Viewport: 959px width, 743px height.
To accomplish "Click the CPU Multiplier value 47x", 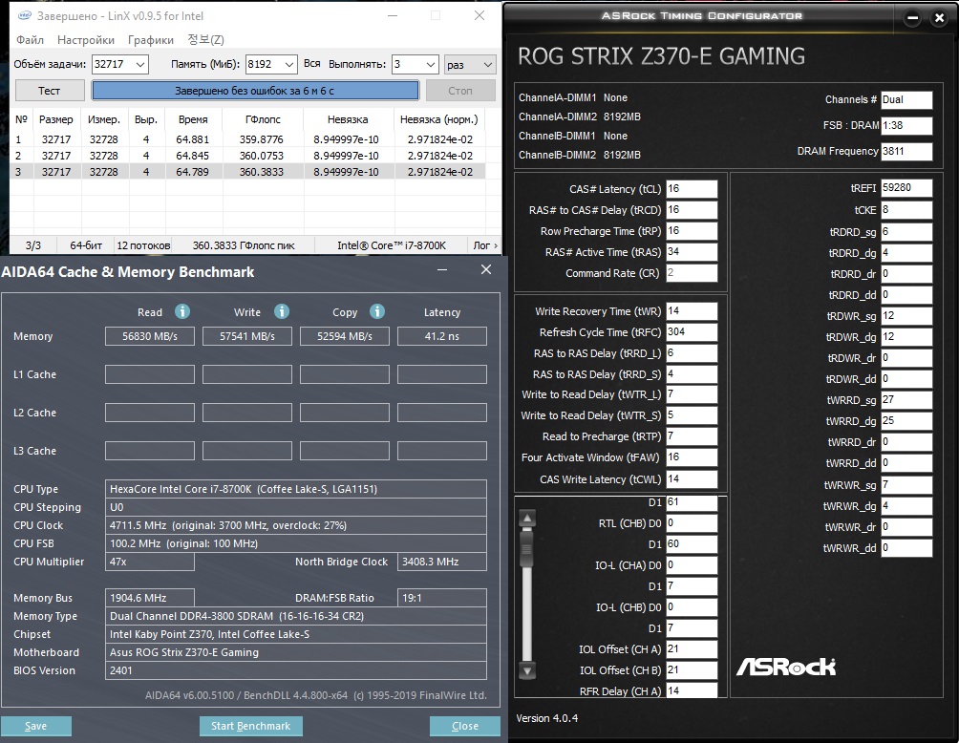I will click(x=150, y=562).
